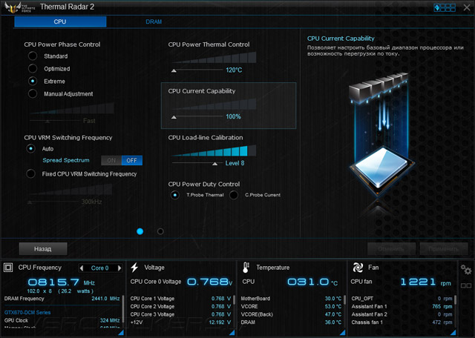Click the DRAM Frequency 2441.0 MHz value
This screenshot has width=475, height=338.
click(105, 299)
